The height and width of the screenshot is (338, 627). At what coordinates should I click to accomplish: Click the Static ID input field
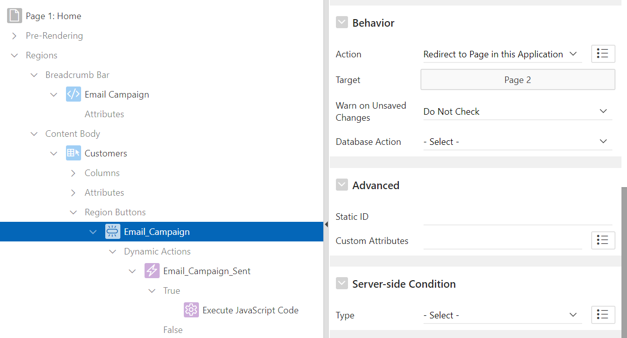[x=517, y=217]
